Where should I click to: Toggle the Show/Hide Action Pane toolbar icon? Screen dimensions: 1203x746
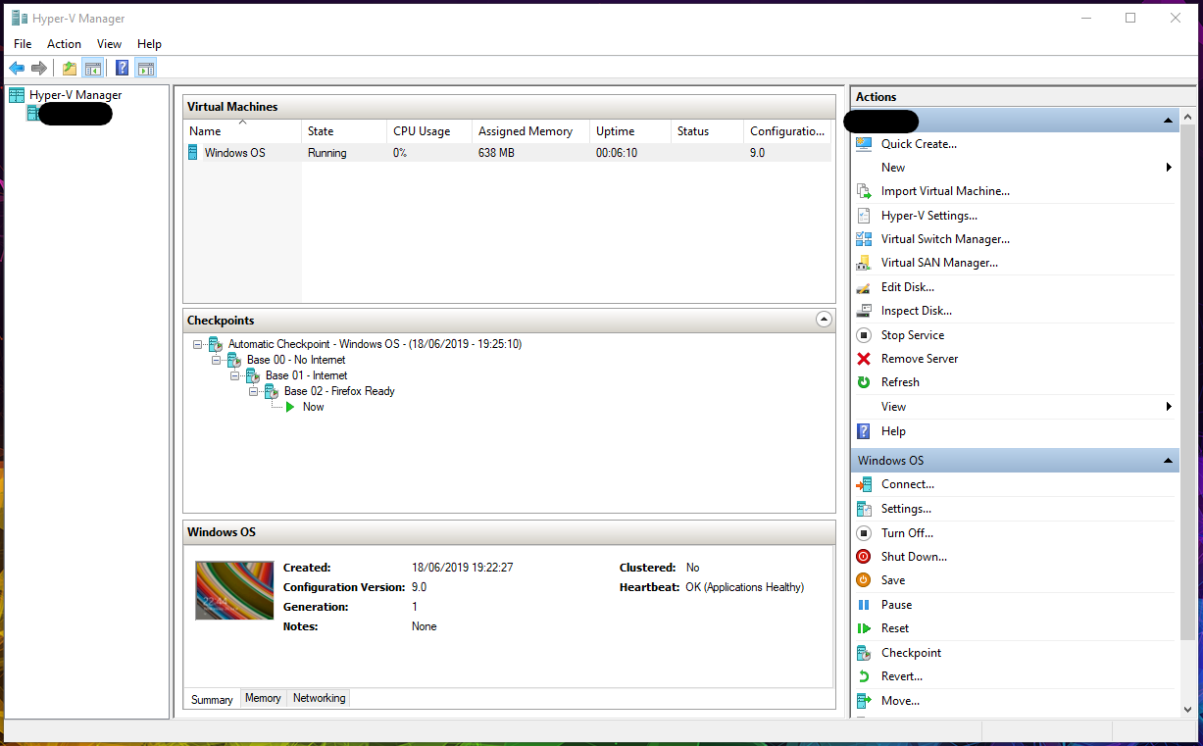pos(146,69)
